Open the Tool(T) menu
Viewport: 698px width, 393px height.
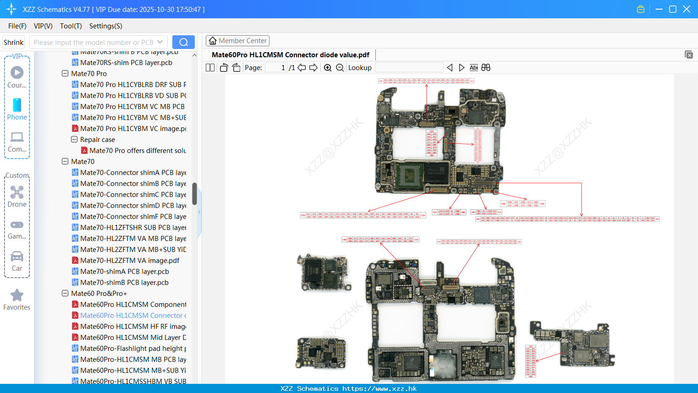71,26
